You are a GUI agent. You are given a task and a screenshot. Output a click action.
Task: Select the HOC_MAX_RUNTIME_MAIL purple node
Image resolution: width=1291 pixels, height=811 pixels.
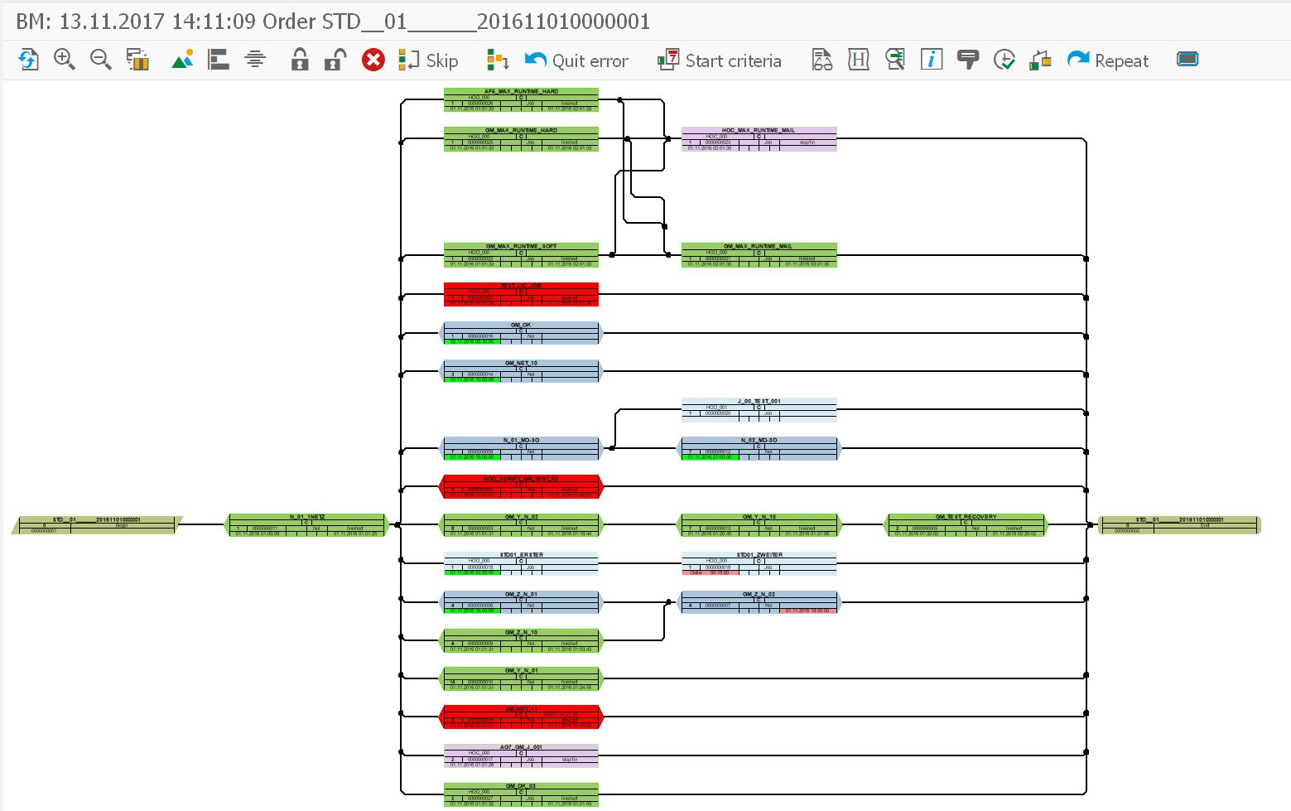(759, 139)
